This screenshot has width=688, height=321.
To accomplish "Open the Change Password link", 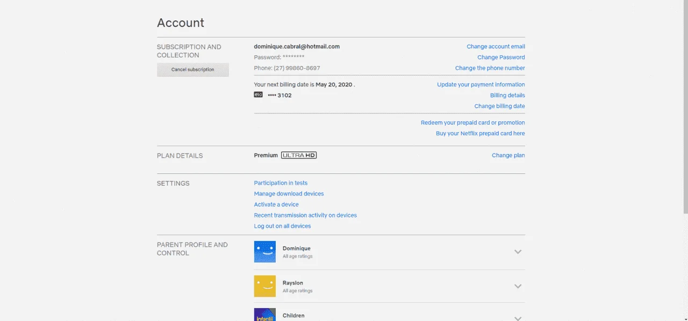I will pos(501,57).
